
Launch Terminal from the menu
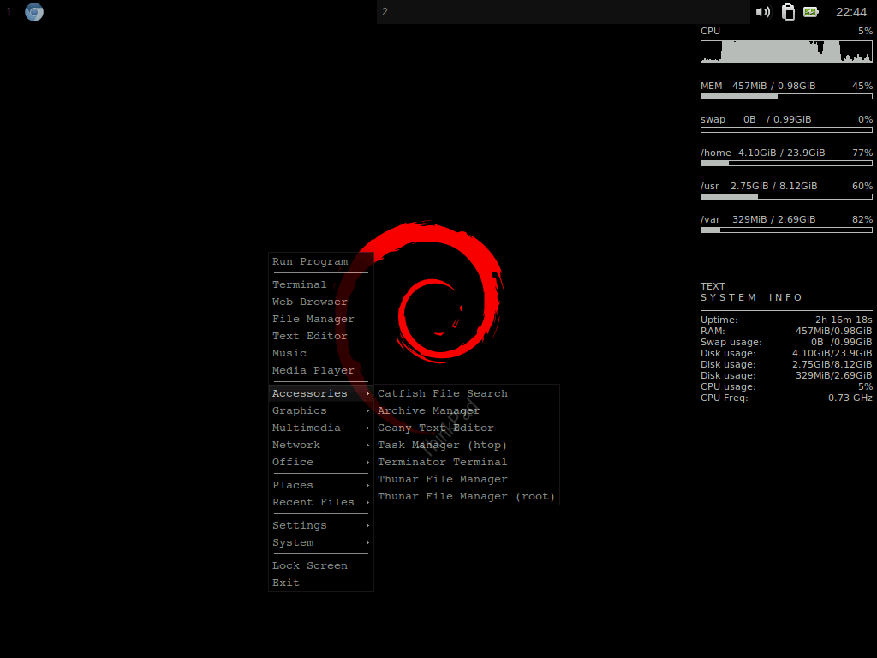click(320, 284)
